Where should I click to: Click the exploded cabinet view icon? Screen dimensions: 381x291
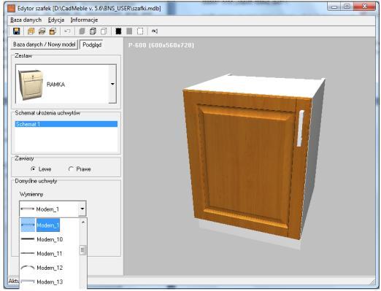pyautogui.click(x=42, y=31)
